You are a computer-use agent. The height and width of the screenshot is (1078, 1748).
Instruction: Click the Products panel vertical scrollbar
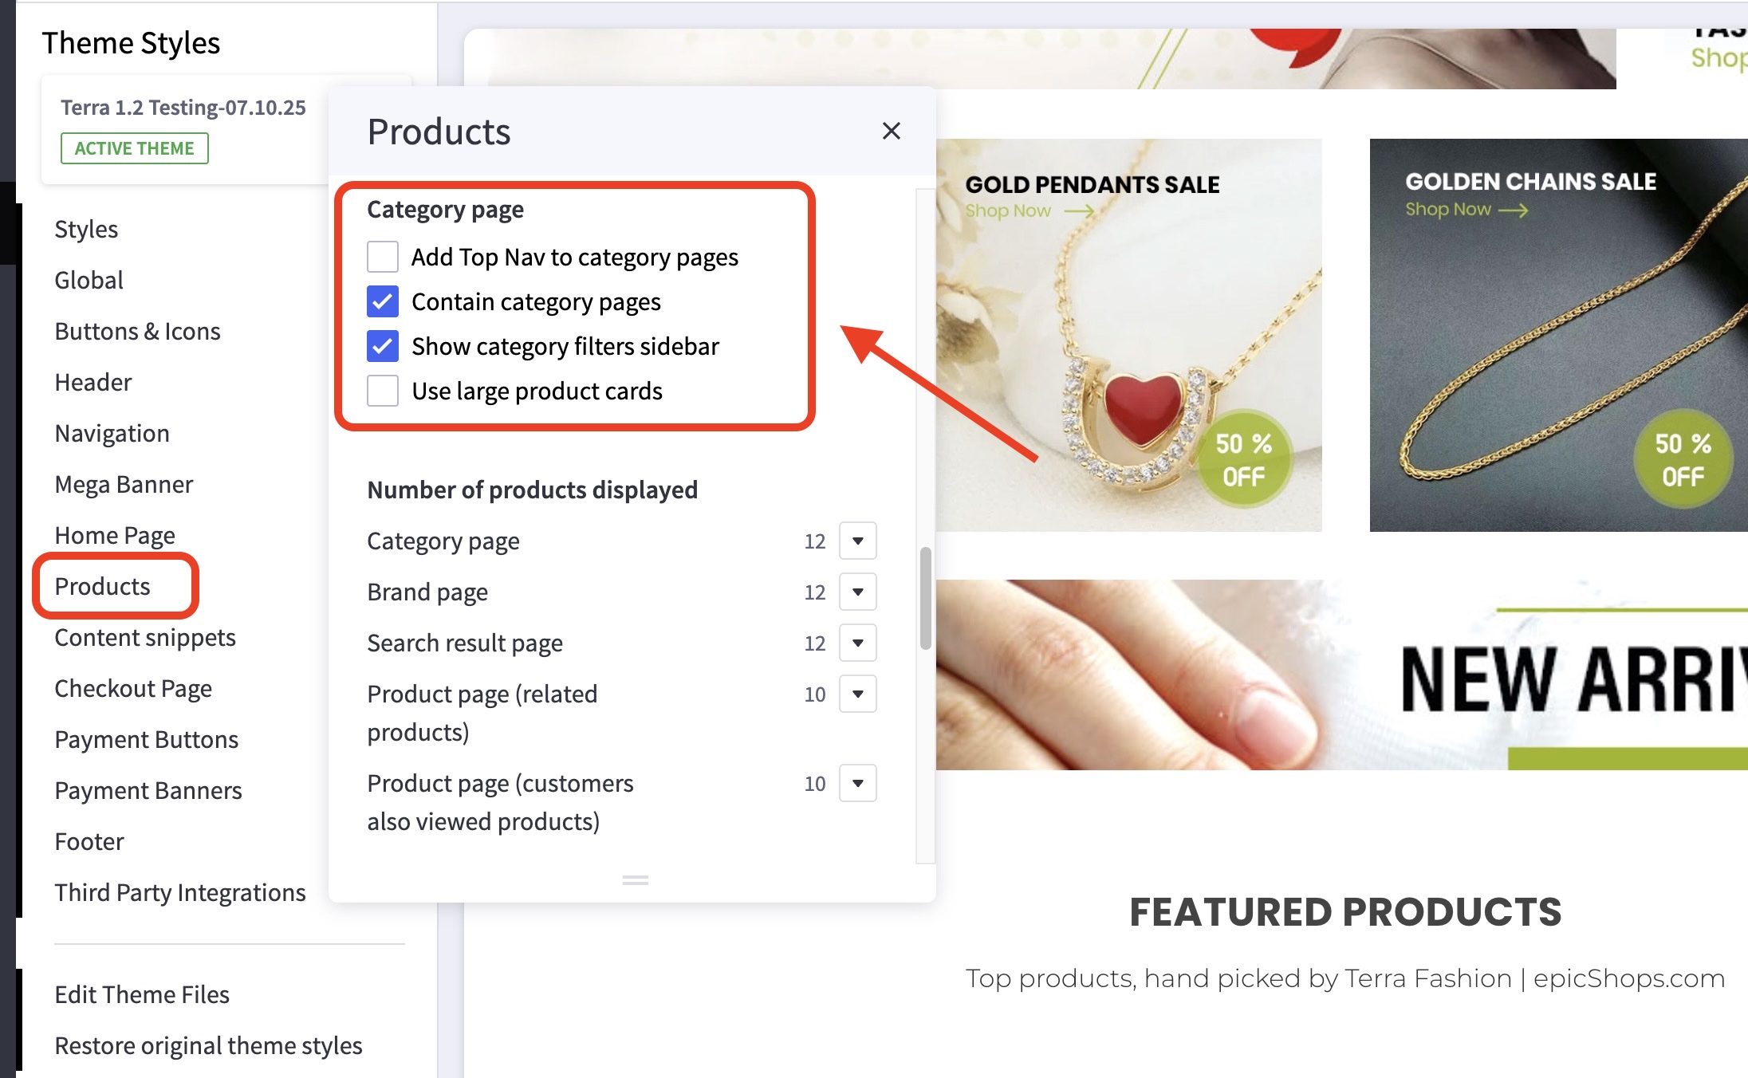(x=925, y=598)
